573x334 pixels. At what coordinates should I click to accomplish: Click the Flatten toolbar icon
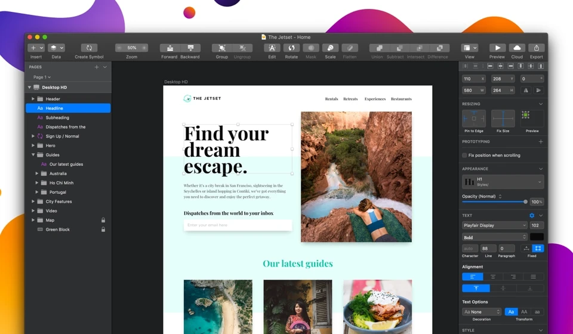[350, 48]
